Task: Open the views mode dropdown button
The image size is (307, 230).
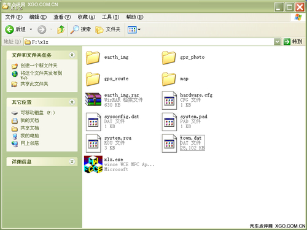Action: click(134, 29)
